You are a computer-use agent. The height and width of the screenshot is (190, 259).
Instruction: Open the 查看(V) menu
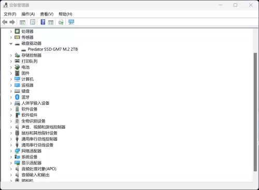point(47,14)
